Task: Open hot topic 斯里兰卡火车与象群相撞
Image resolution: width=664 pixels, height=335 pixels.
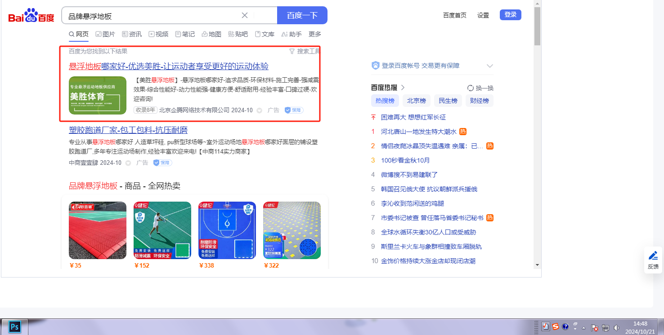Action: tap(431, 247)
